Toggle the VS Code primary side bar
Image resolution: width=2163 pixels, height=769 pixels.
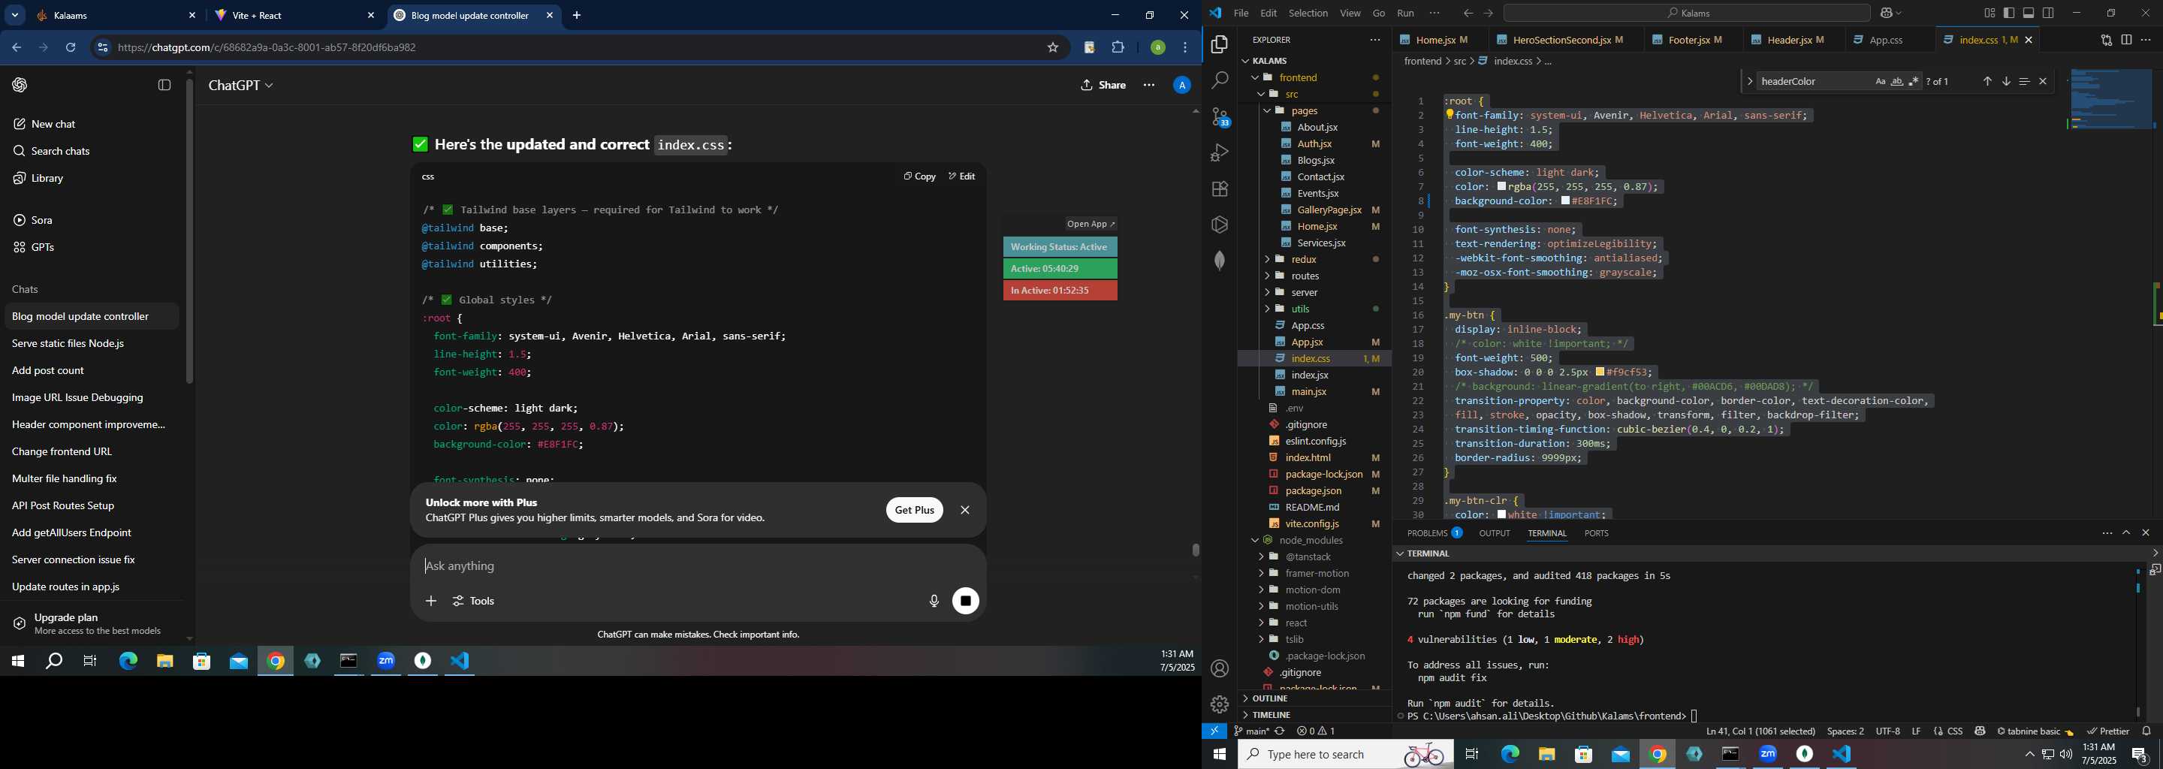tap(2008, 14)
